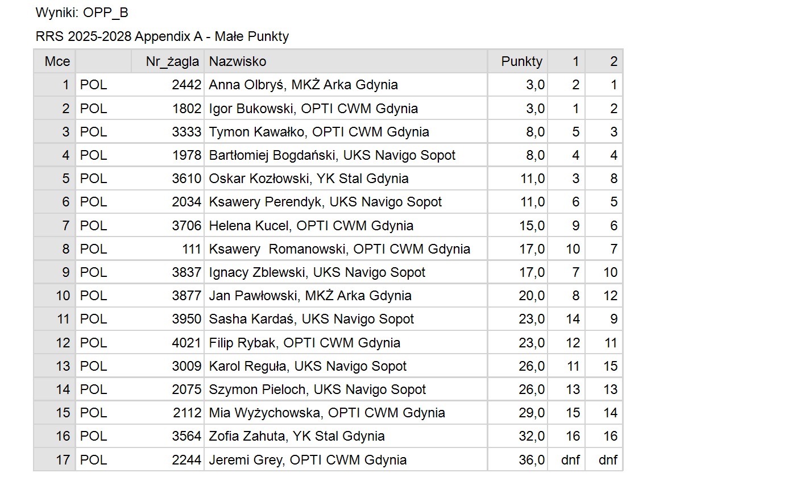Select the Mia Wyżychowska name cell
Screen dimensions: 796x481
coord(346,413)
